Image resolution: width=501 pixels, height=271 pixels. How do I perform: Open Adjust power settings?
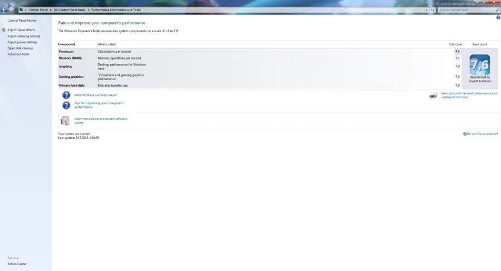pyautogui.click(x=22, y=42)
